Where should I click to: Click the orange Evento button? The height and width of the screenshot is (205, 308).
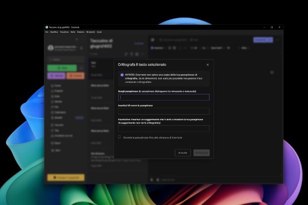[75, 76]
